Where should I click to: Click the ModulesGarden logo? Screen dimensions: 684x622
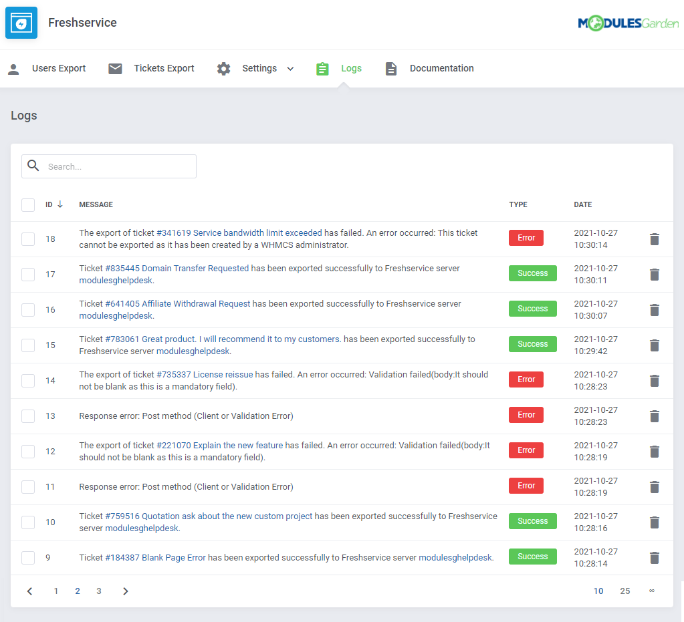click(x=628, y=23)
